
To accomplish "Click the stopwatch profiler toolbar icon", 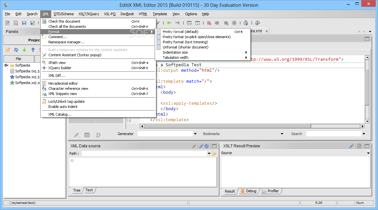I will pyautogui.click(x=246, y=23).
